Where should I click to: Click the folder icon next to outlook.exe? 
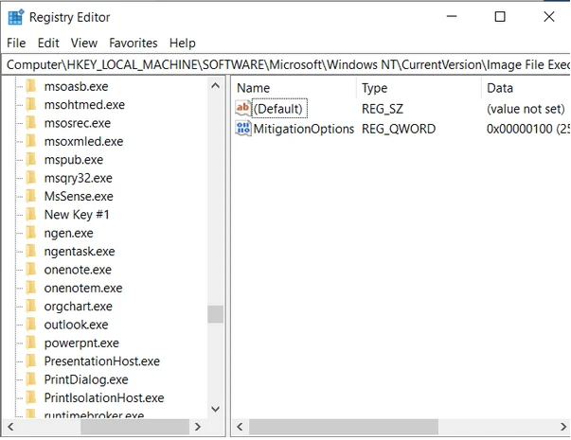tap(31, 325)
